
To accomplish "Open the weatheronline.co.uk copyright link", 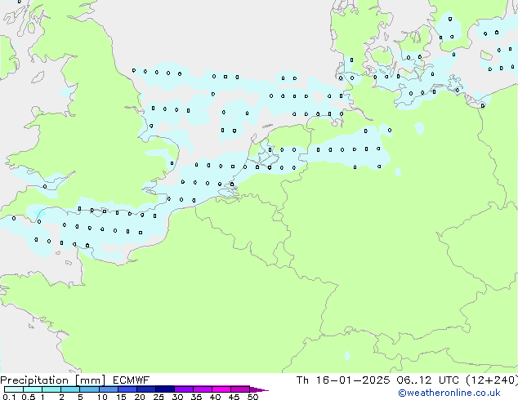I will (x=449, y=393).
